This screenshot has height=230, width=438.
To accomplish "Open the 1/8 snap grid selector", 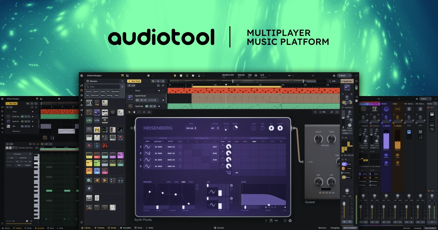I will [131, 85].
